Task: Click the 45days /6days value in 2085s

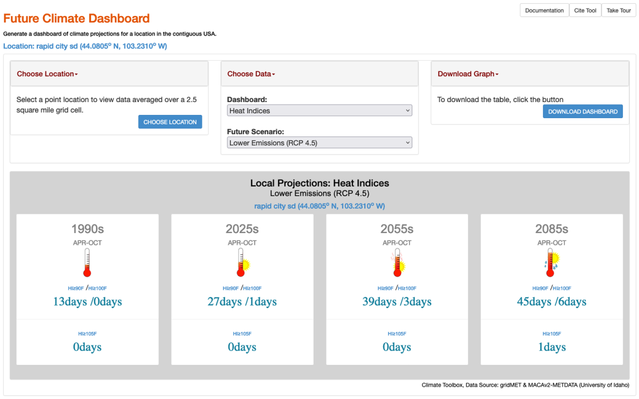Action: pyautogui.click(x=552, y=302)
